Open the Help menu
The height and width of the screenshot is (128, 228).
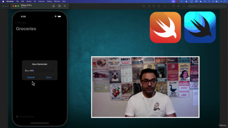[x=64, y=1]
